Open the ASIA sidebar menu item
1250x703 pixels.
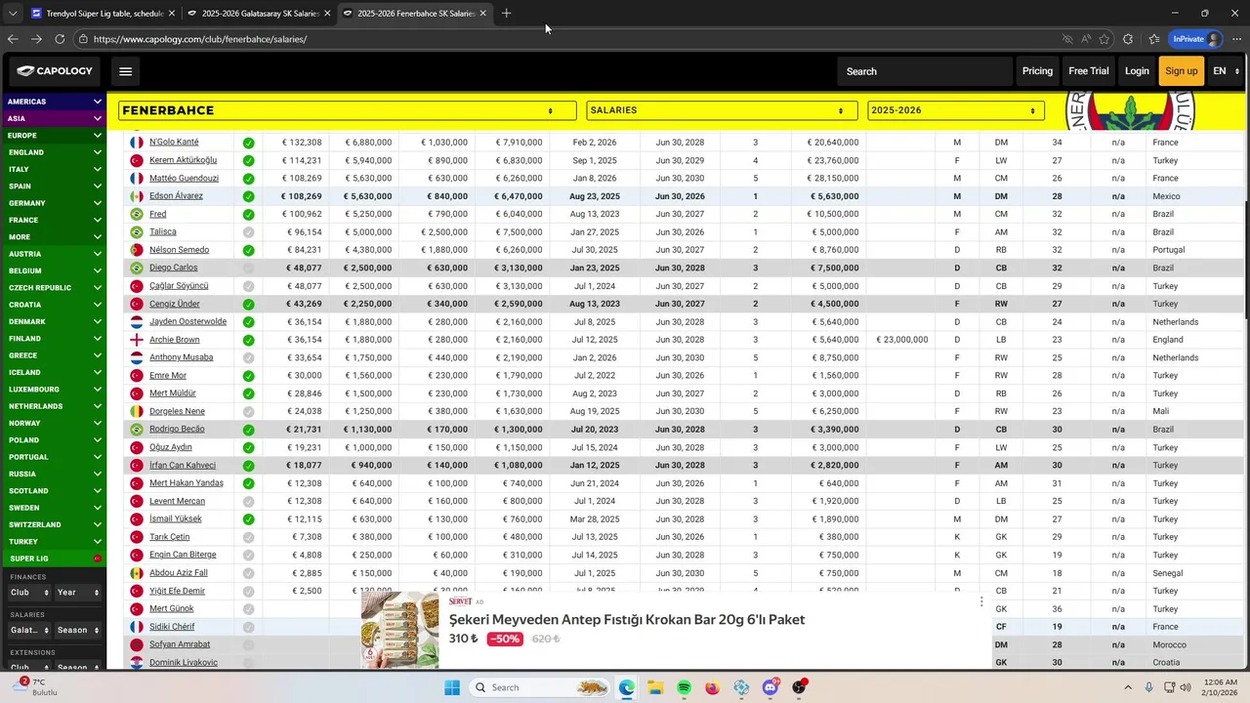54,118
